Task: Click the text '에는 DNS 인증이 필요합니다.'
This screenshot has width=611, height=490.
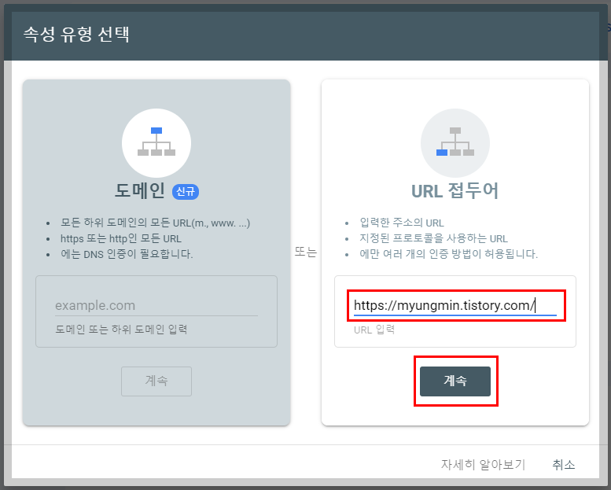Action: (x=127, y=254)
